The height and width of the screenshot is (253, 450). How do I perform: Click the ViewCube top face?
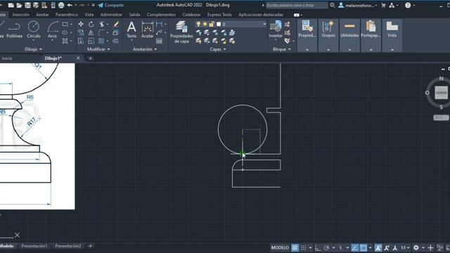click(x=441, y=93)
